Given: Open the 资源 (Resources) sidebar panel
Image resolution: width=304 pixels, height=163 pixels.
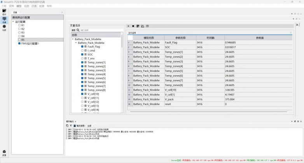Looking at the screenshot, I should point(4,153).
